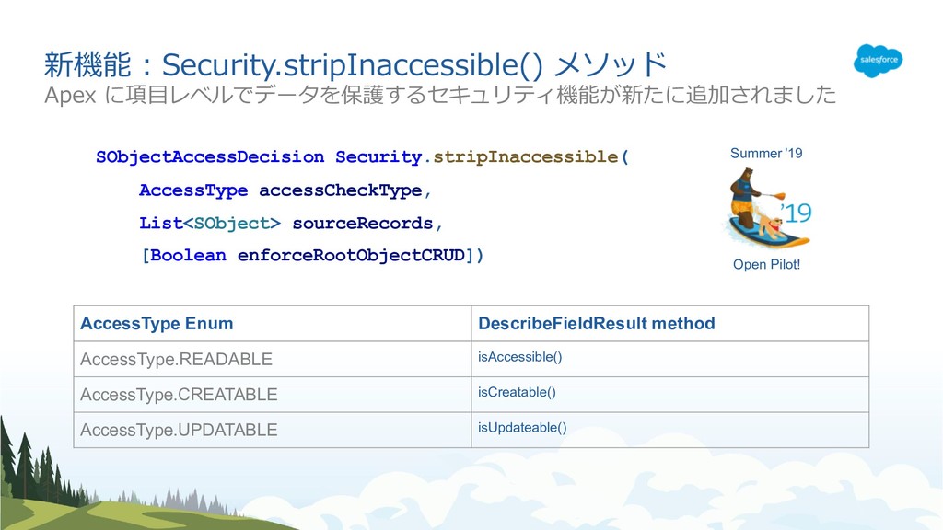Click the Salesforce cloud logo

(x=878, y=60)
